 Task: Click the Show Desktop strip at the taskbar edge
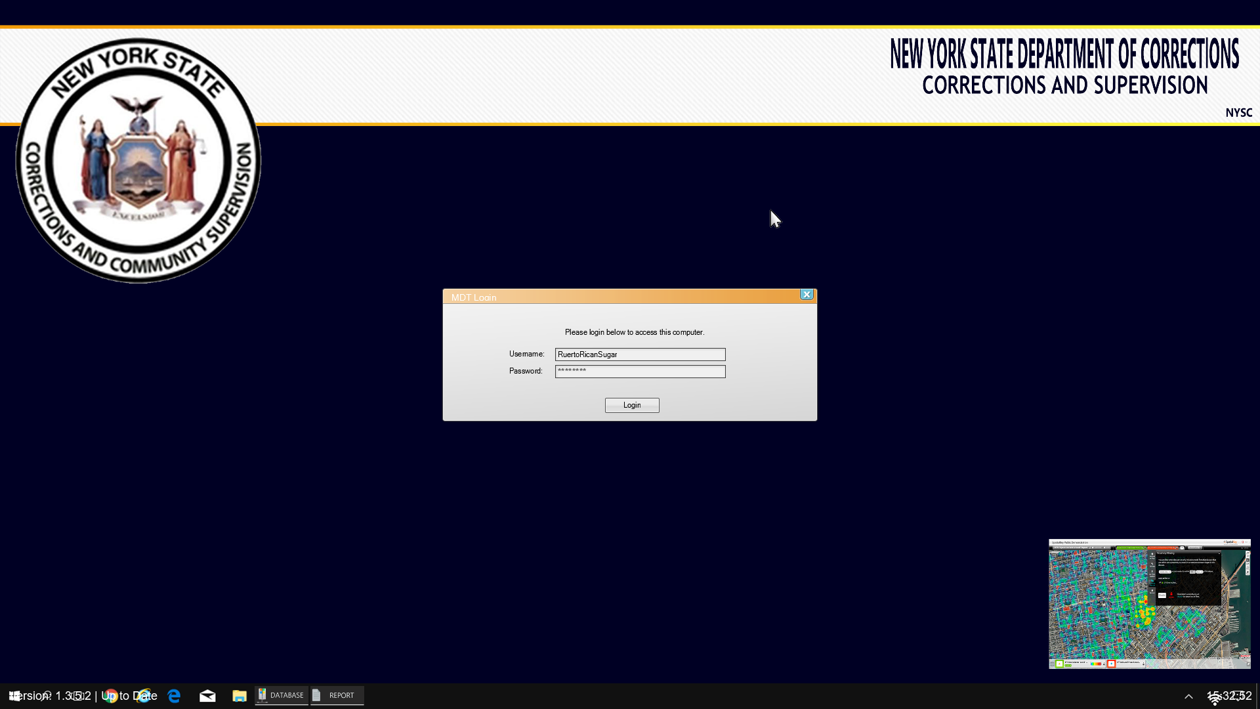pyautogui.click(x=1257, y=696)
